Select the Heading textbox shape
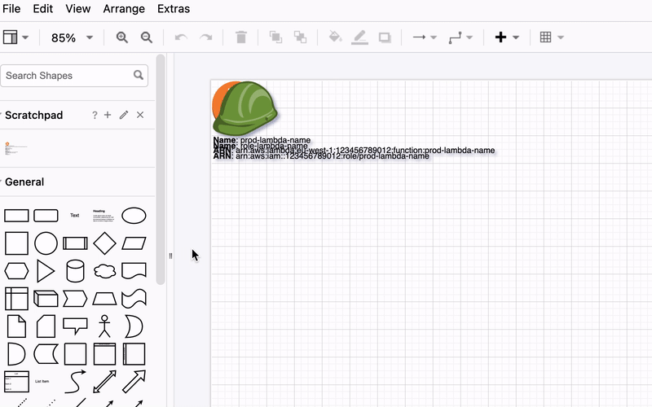The height and width of the screenshot is (407, 652). (104, 216)
